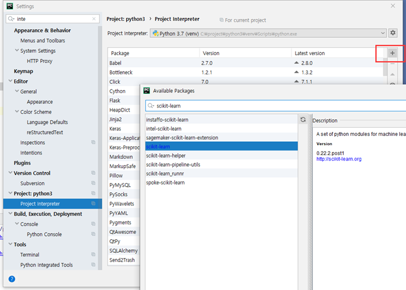Click the PyCharm icon in Settings title bar
406x290 pixels.
coord(10,6)
